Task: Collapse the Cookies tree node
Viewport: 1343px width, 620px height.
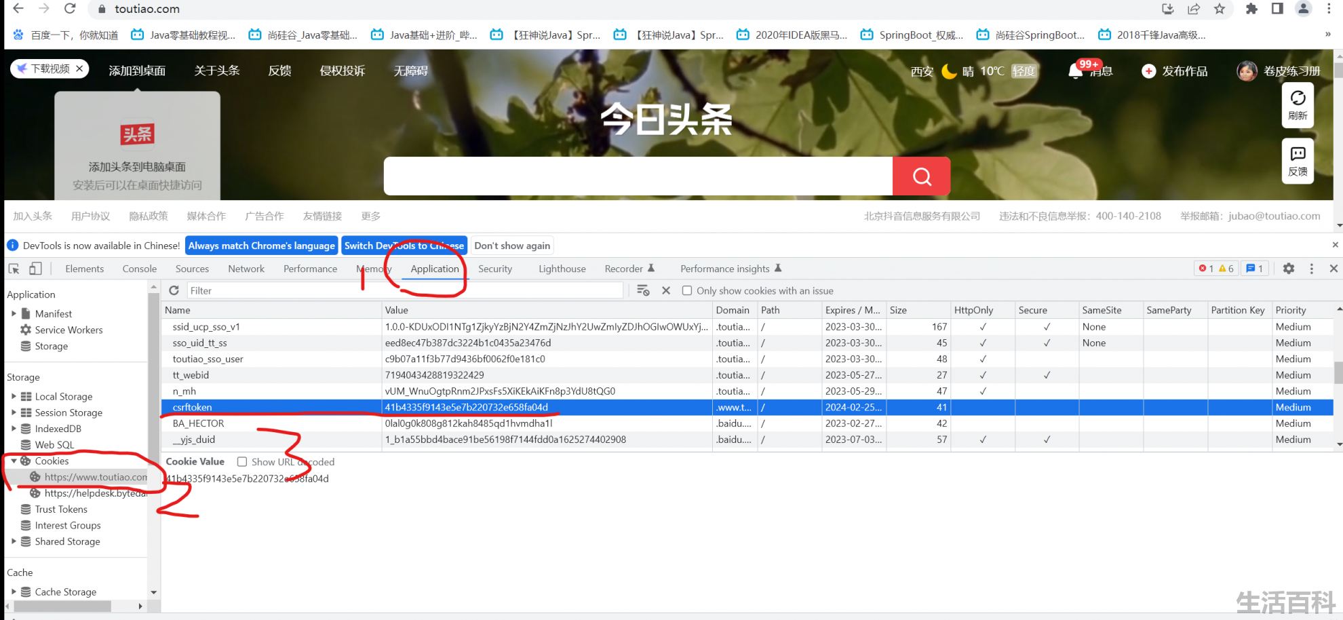Action: pyautogui.click(x=14, y=461)
